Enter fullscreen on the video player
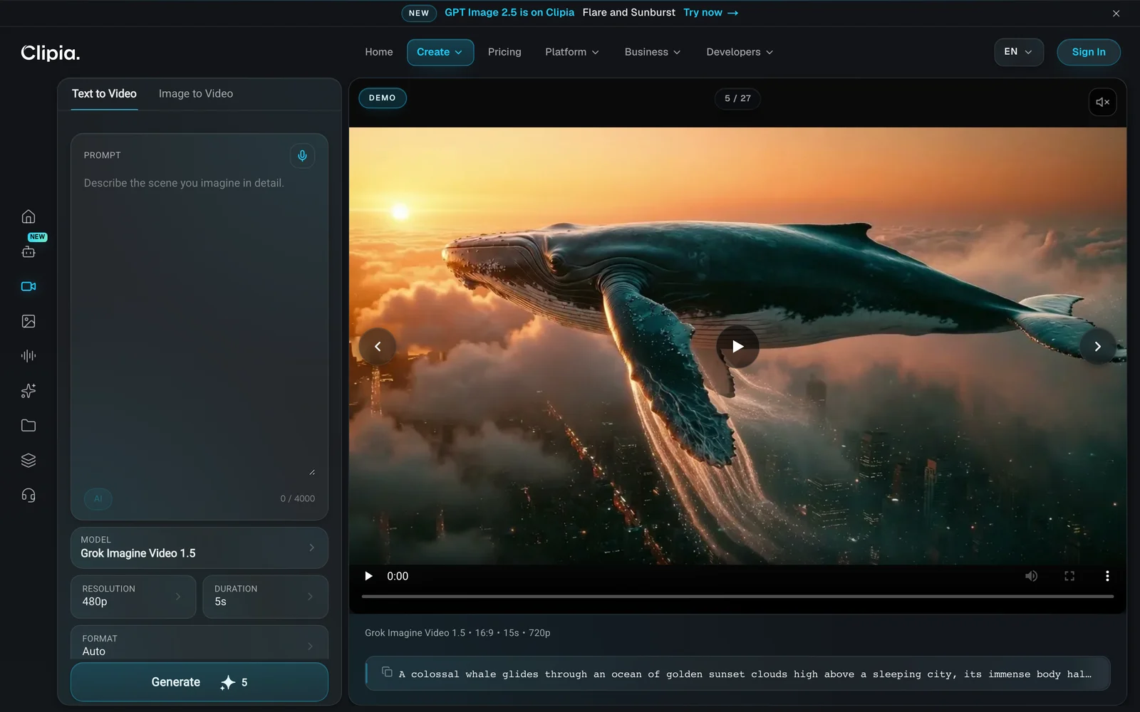The width and height of the screenshot is (1140, 712). click(1069, 576)
